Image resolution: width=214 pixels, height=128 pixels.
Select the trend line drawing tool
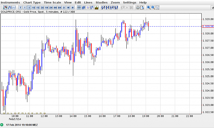[103, 8]
